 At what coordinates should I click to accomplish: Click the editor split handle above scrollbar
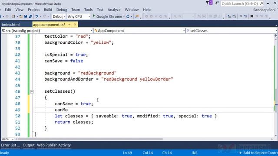(x=275, y=36)
